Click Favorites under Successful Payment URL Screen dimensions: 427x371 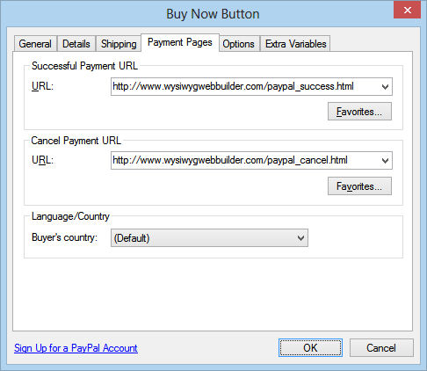pos(359,112)
